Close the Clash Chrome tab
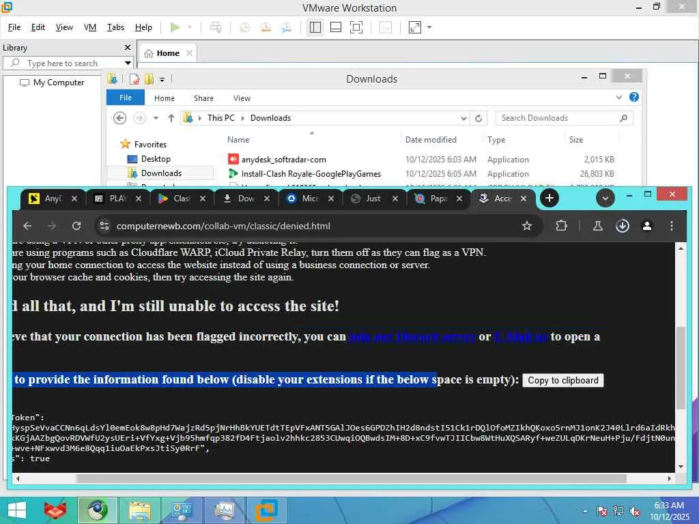The height and width of the screenshot is (524, 699). tap(202, 199)
